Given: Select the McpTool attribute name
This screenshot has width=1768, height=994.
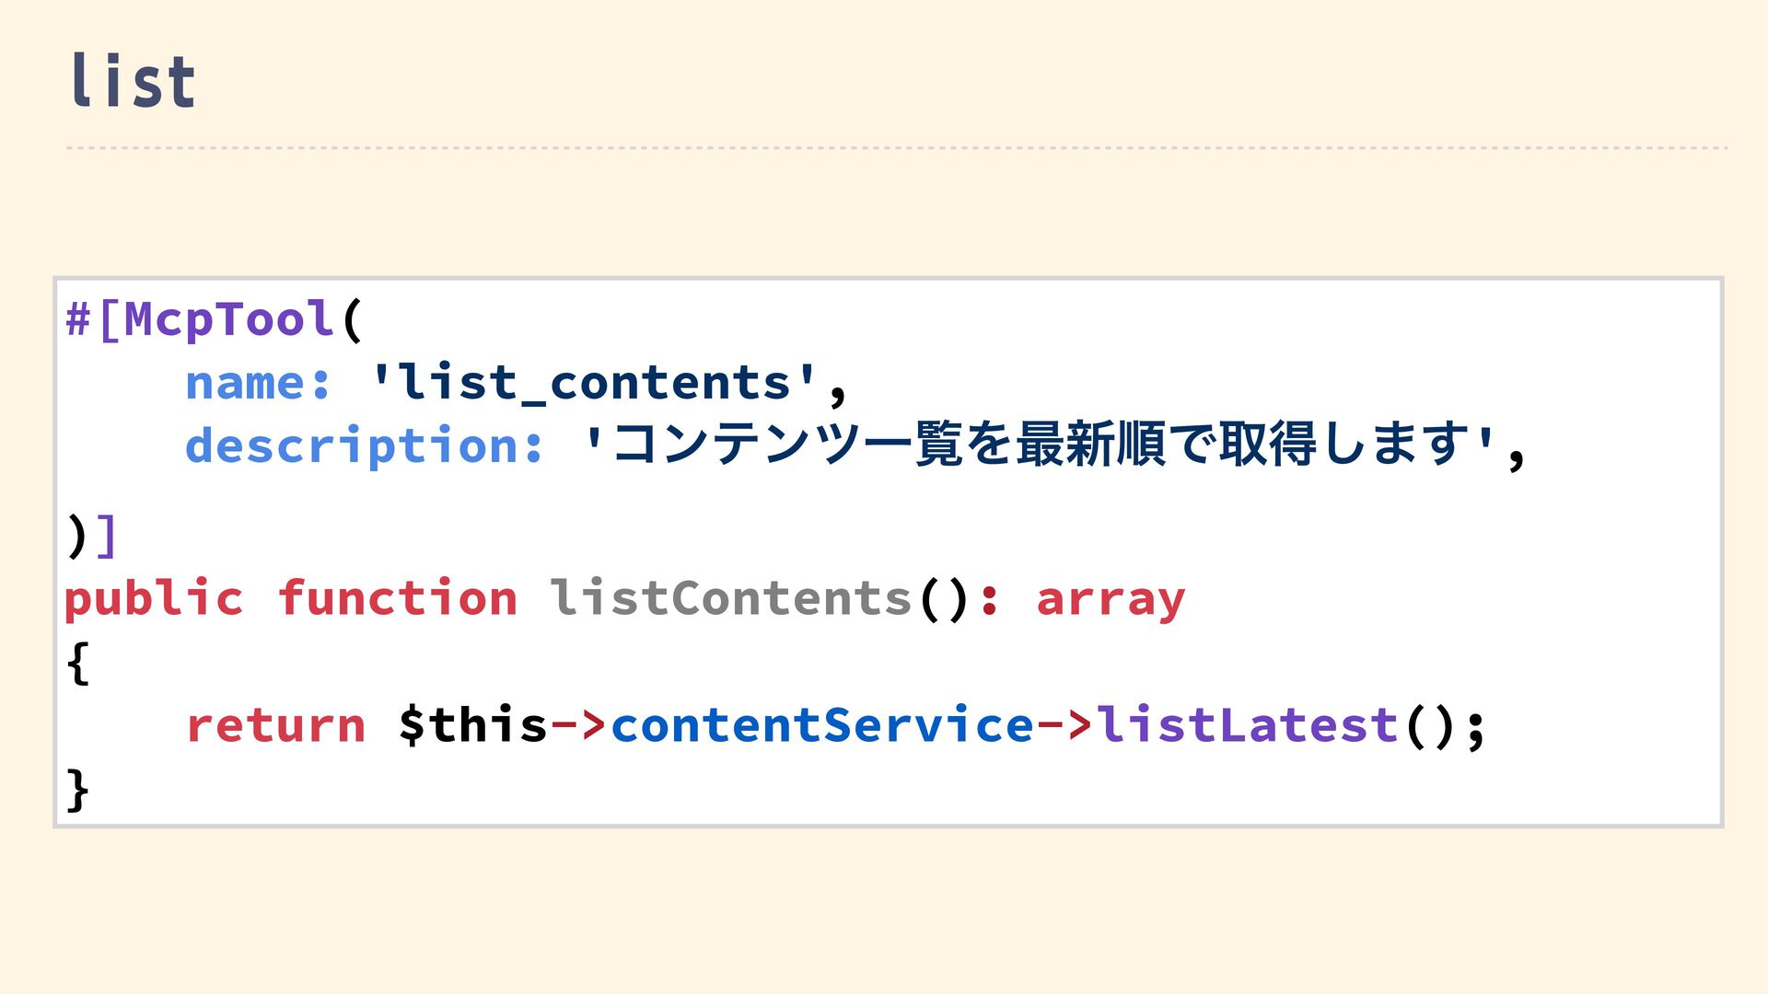Looking at the screenshot, I should pyautogui.click(x=228, y=320).
